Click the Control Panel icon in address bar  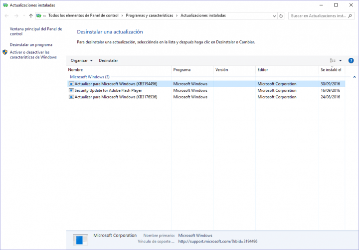tap(39, 15)
